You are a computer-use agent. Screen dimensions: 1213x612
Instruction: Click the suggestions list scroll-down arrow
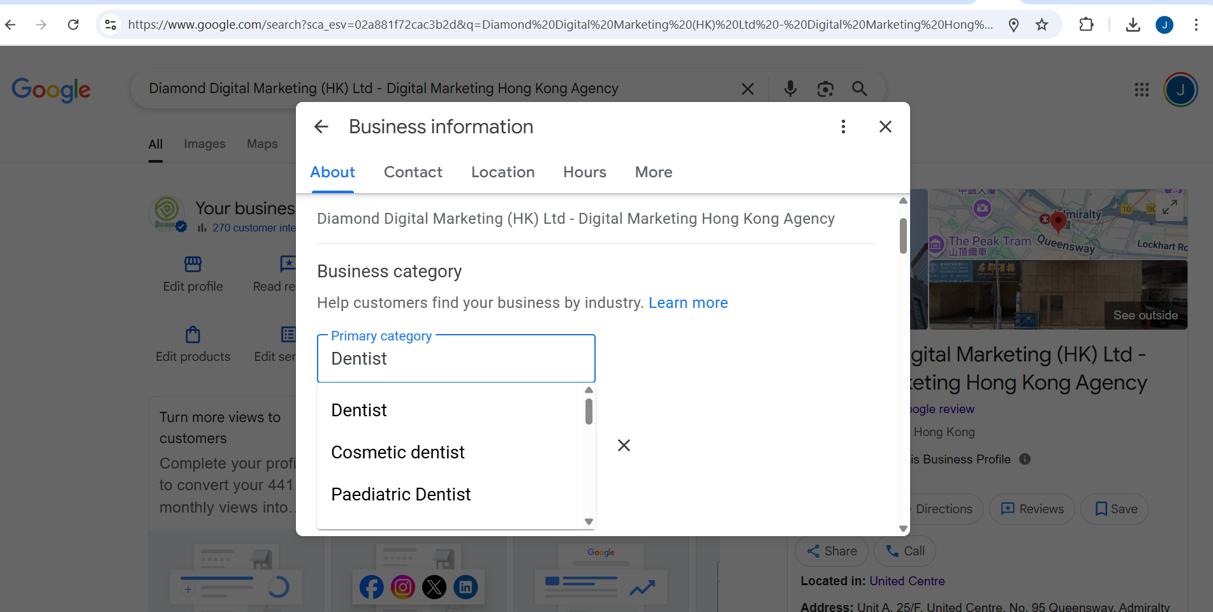(589, 521)
